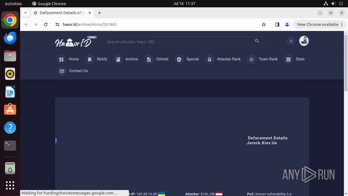Open the Notify bookmark icon
Screen dimensions: 348x196
click(x=90, y=59)
